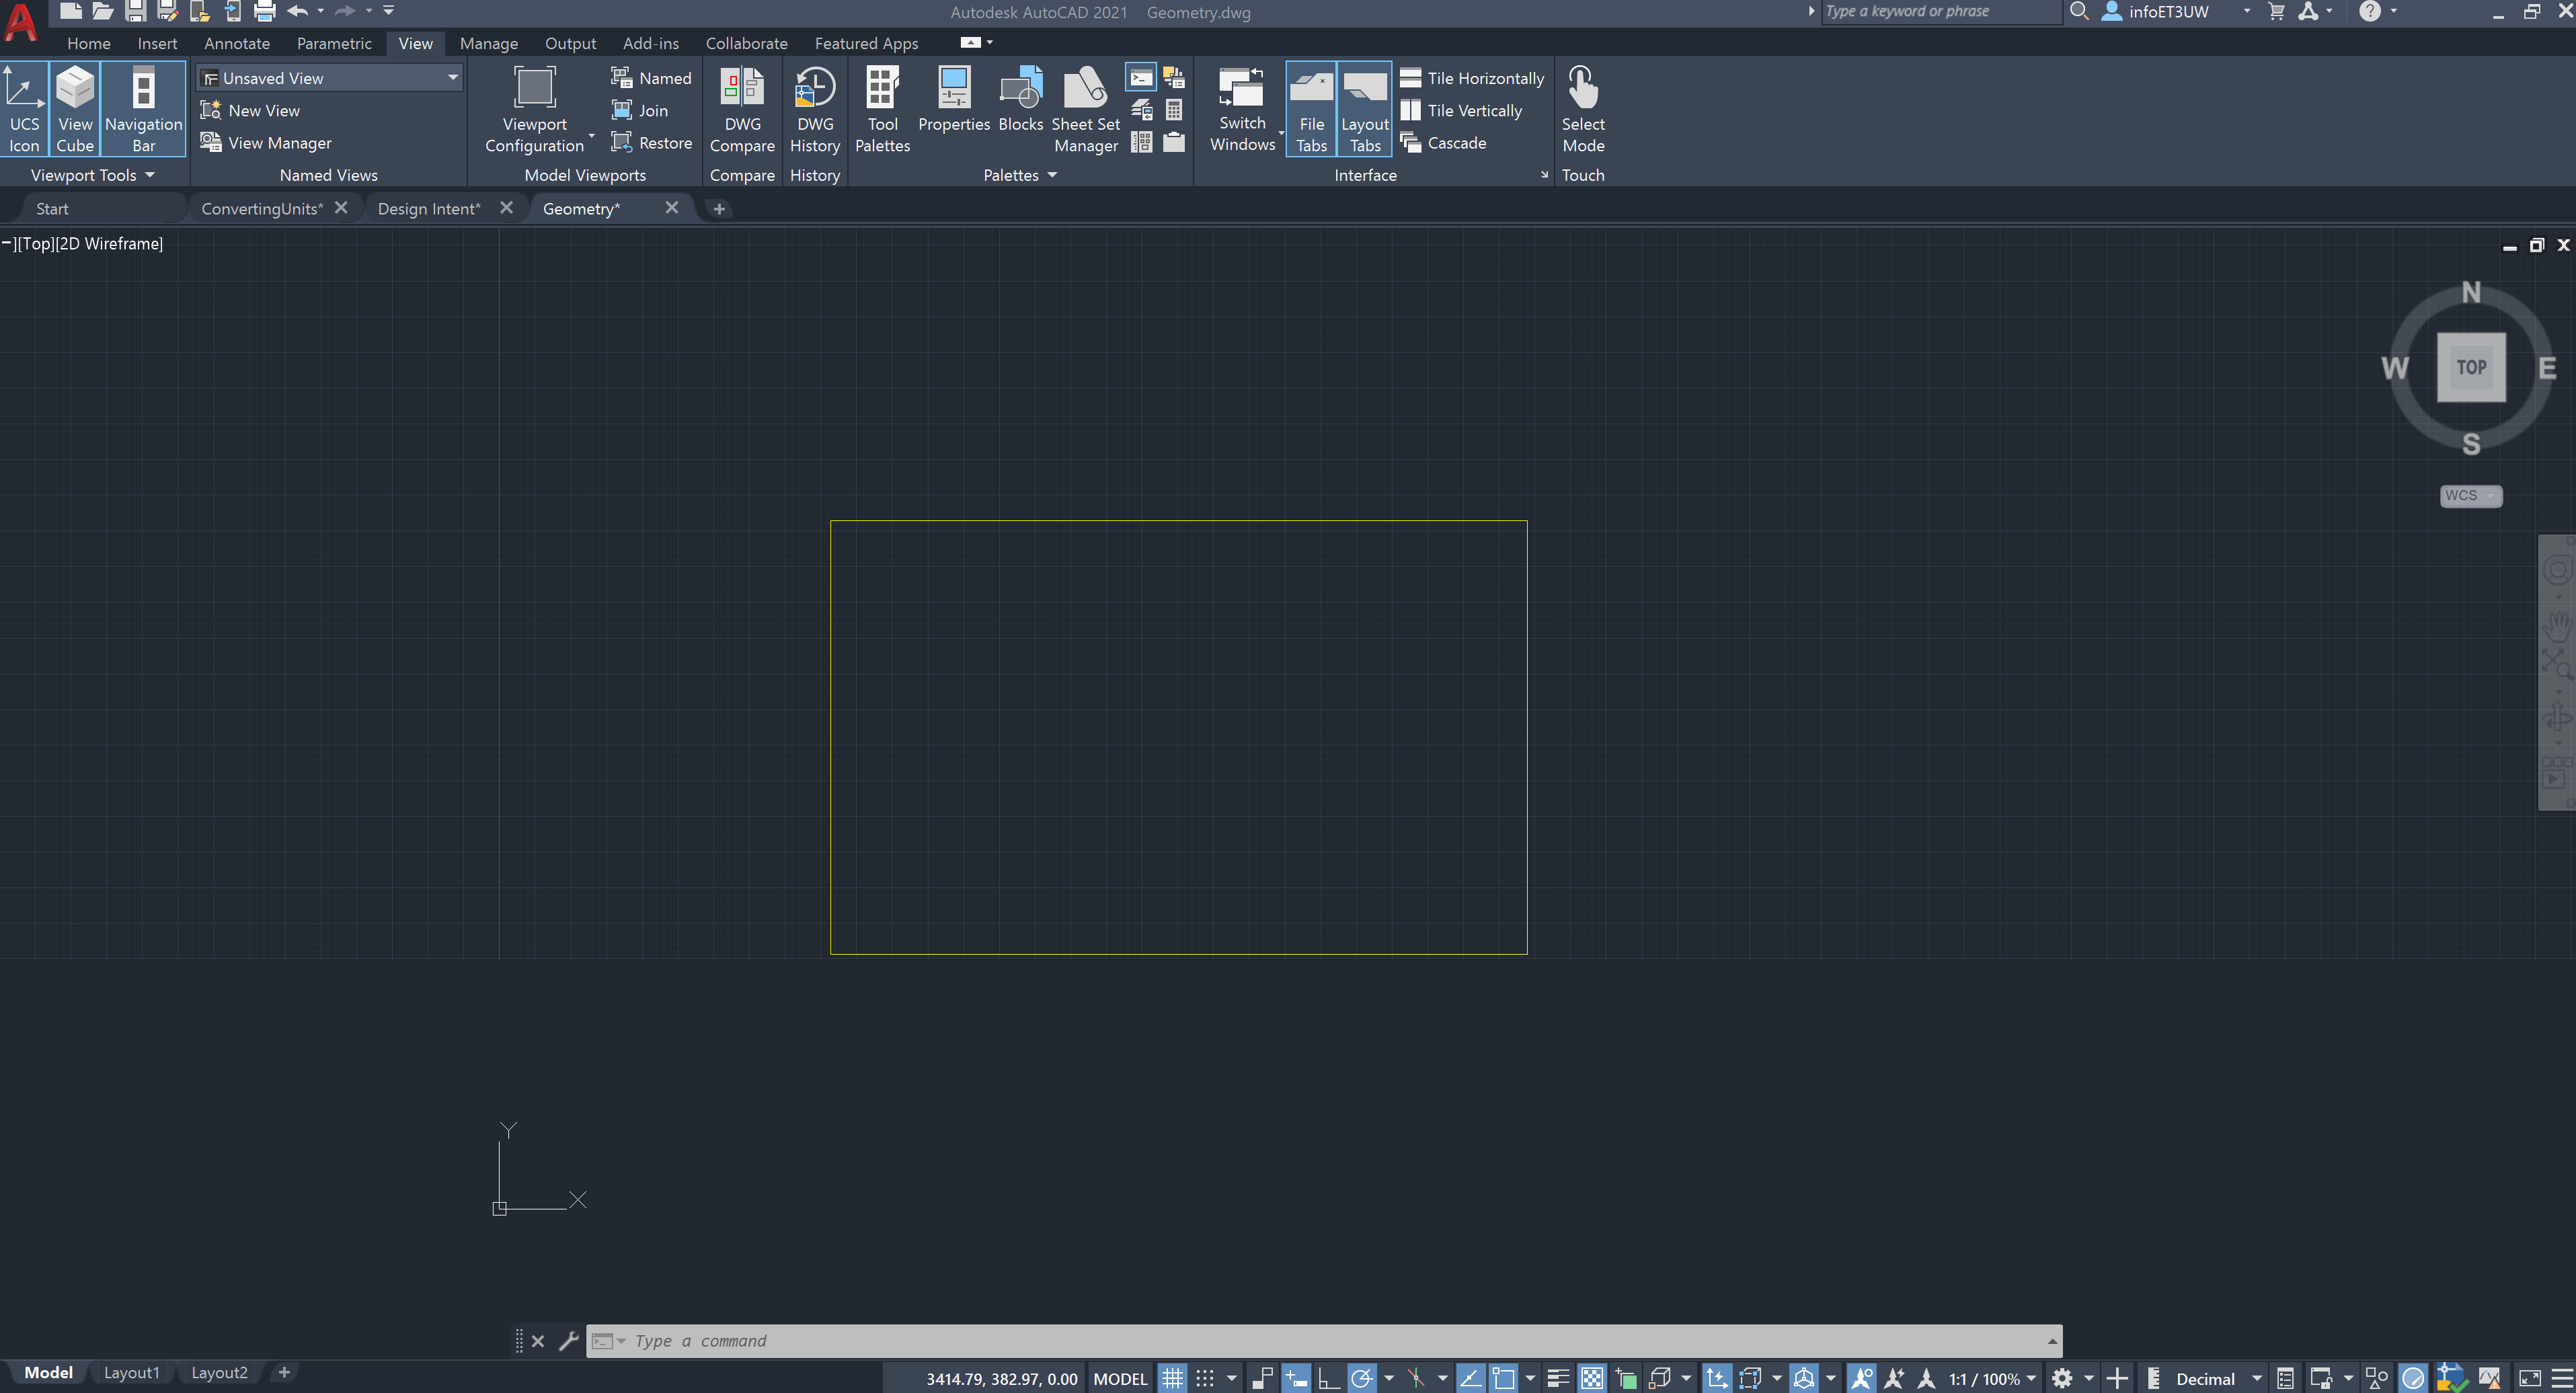
Task: Toggle grid display in the status bar
Action: coord(1172,1378)
